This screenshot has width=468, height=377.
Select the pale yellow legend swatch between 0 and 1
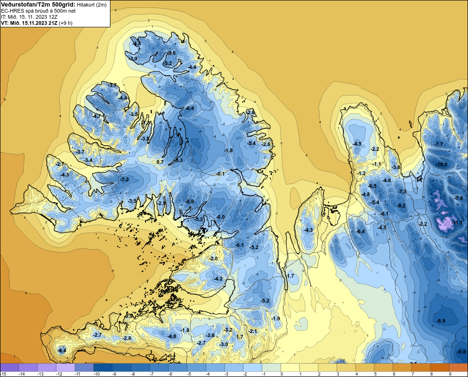tap(290, 367)
